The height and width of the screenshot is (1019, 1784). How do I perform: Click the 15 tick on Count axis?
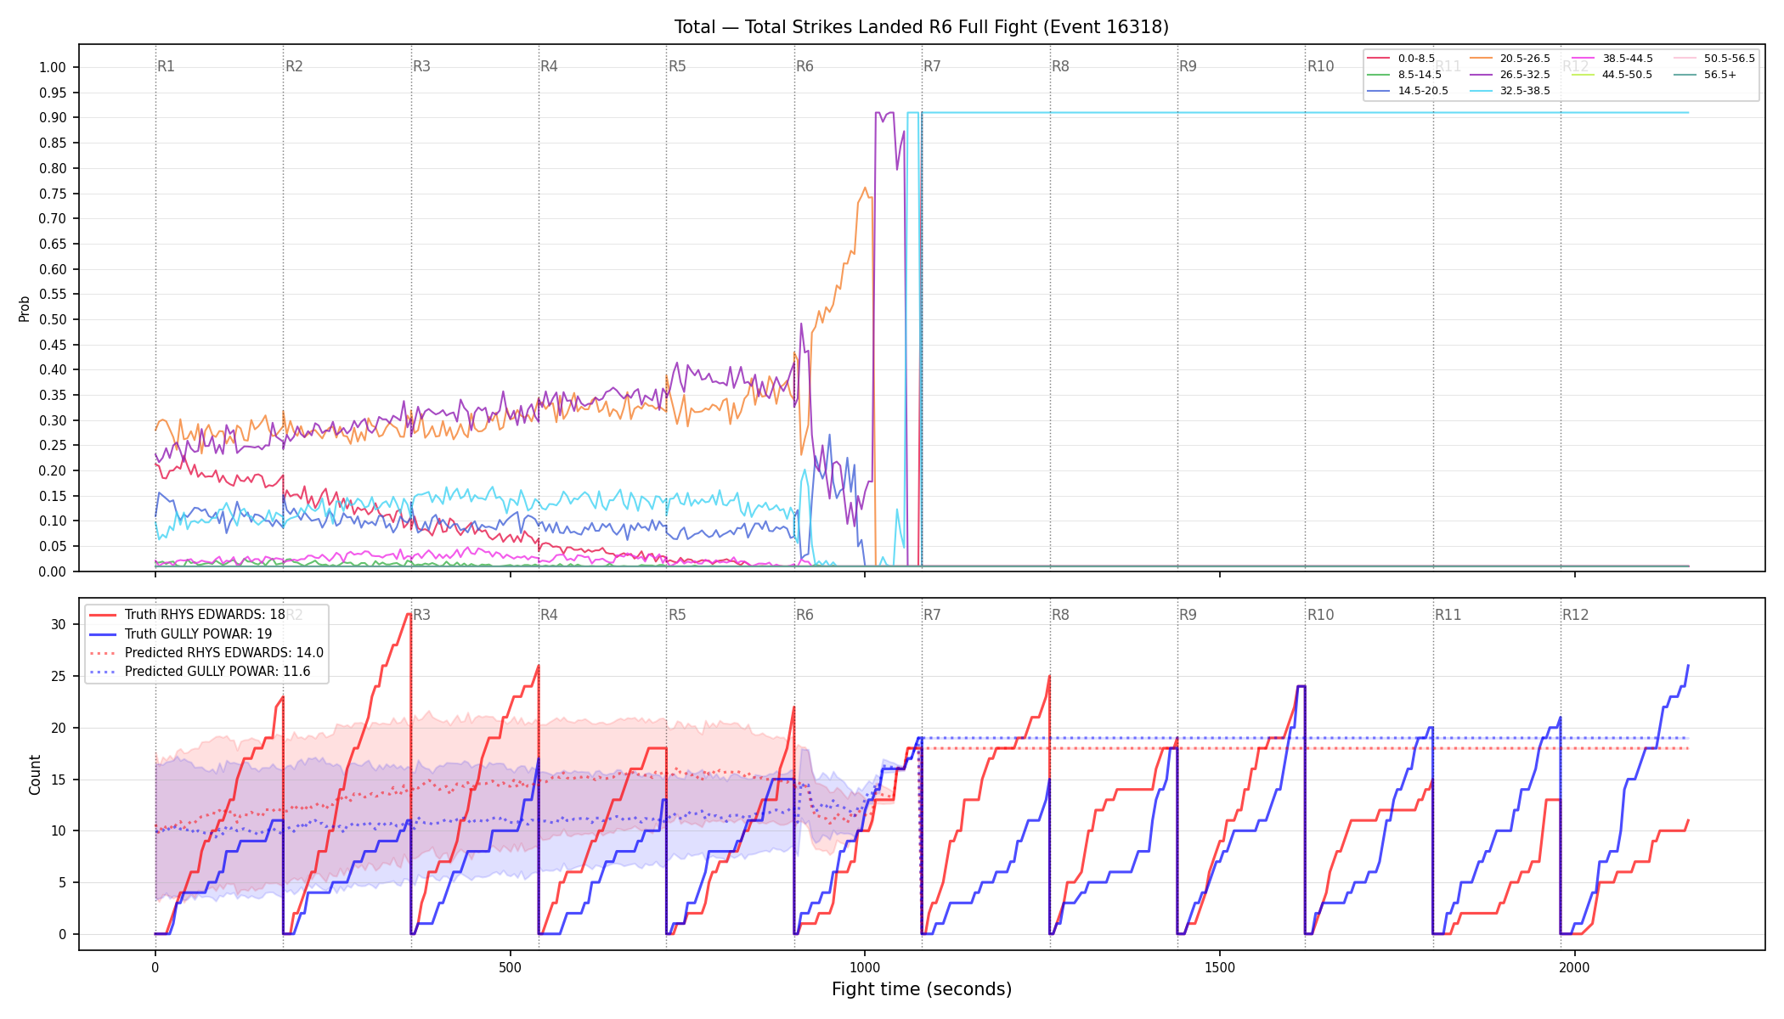pos(58,780)
